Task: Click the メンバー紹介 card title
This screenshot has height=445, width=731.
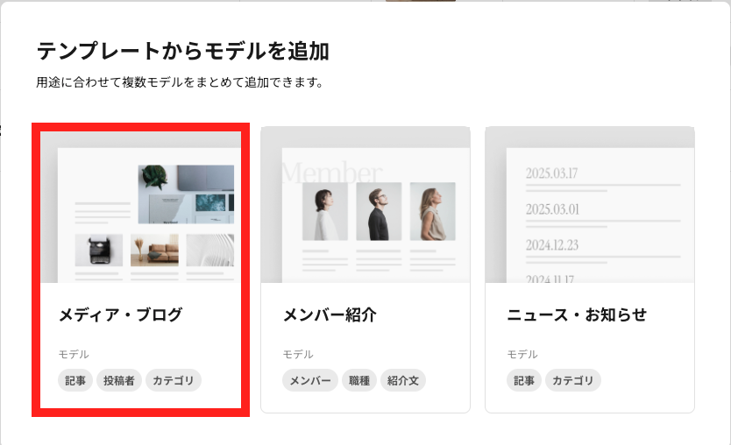Action: (x=330, y=315)
